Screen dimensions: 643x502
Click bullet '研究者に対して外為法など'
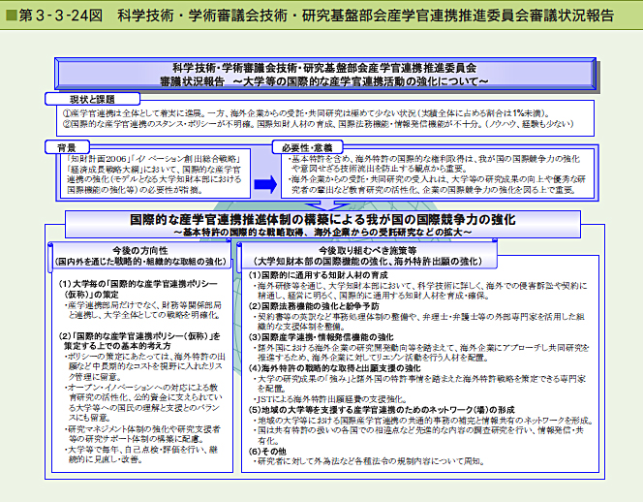[x=370, y=461]
